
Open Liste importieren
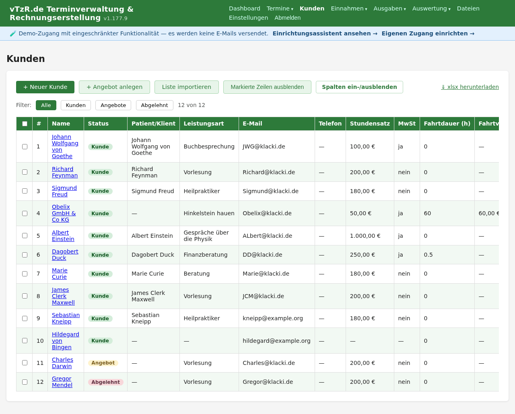coord(186,87)
